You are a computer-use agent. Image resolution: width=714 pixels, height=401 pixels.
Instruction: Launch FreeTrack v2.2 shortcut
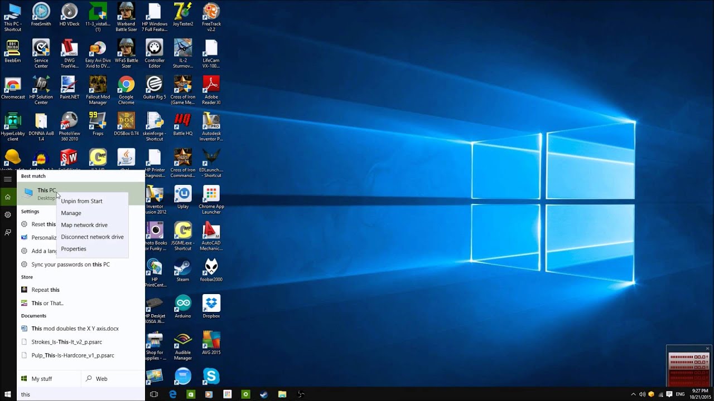click(211, 18)
